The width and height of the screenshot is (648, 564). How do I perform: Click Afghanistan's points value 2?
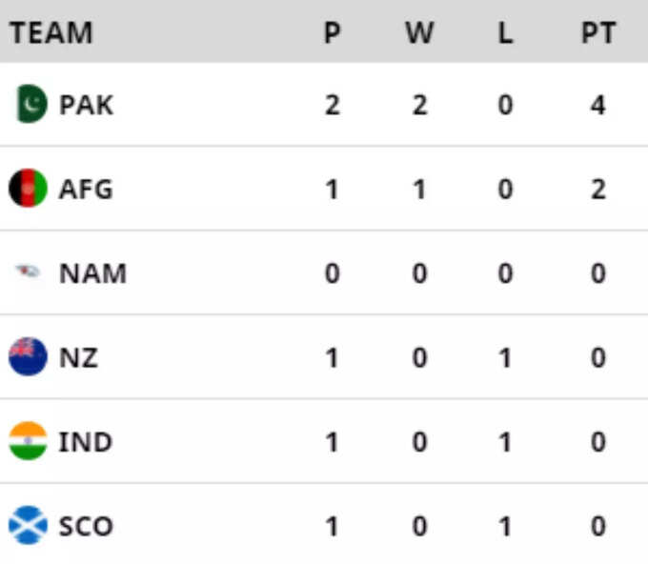tap(598, 190)
